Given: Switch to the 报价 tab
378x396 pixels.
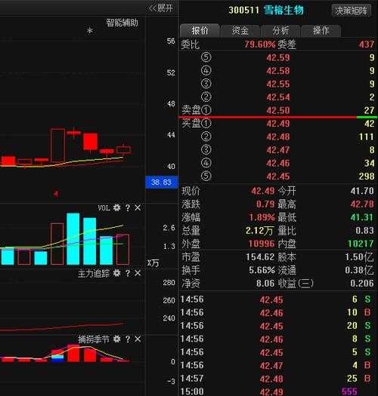Looking at the screenshot, I should [x=200, y=31].
